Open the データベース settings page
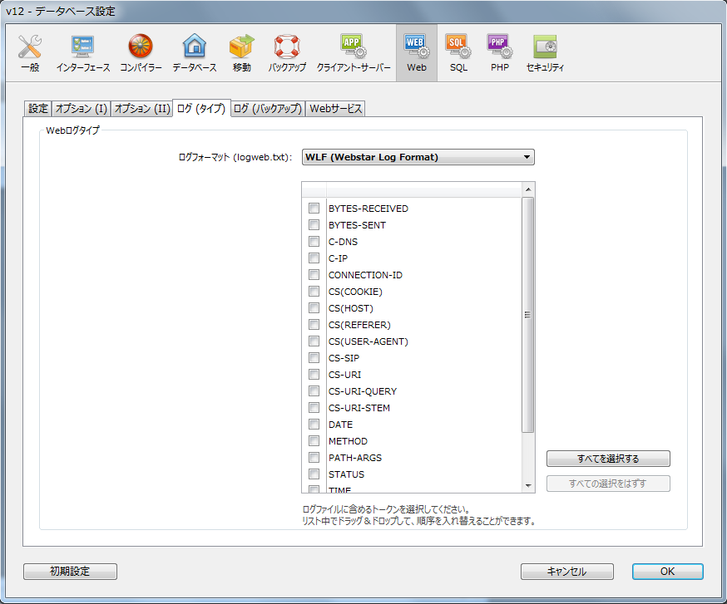Image resolution: width=727 pixels, height=604 pixels. tap(195, 53)
